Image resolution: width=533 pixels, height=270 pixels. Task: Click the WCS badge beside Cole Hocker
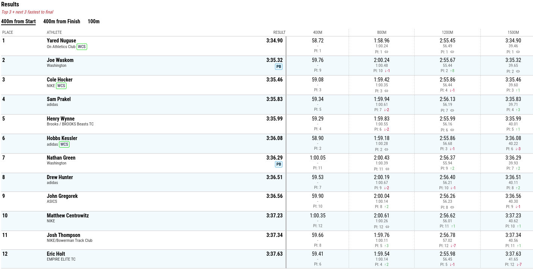coord(61,86)
